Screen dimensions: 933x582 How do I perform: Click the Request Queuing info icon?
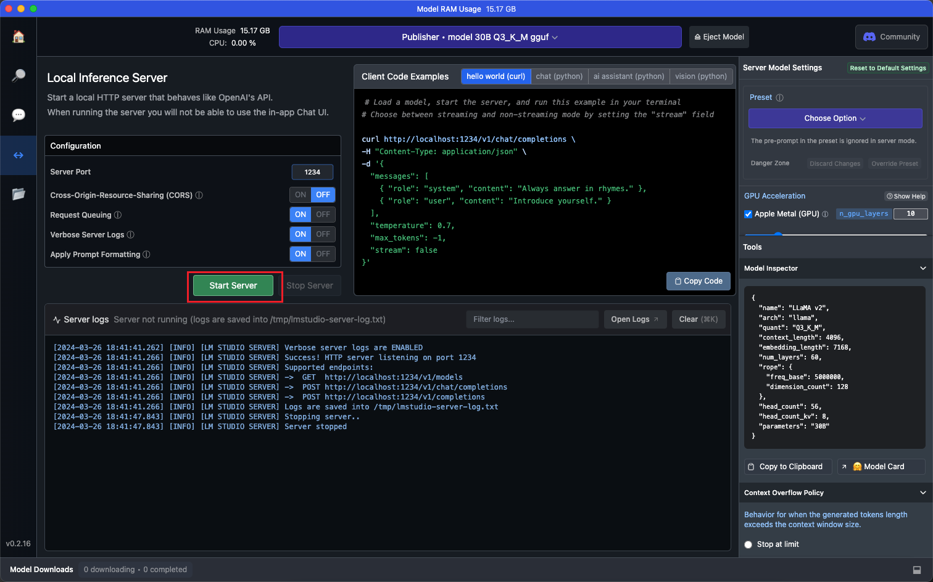pos(118,215)
